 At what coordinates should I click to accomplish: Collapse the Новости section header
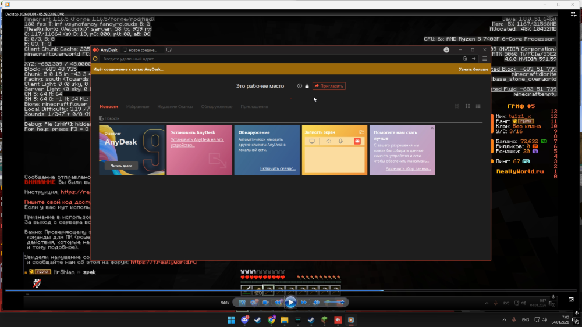point(109,118)
